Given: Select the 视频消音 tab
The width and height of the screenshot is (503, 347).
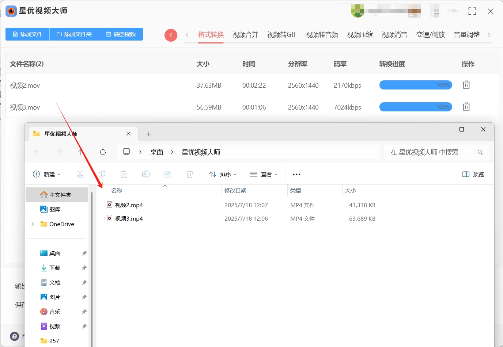Looking at the screenshot, I should coord(394,35).
